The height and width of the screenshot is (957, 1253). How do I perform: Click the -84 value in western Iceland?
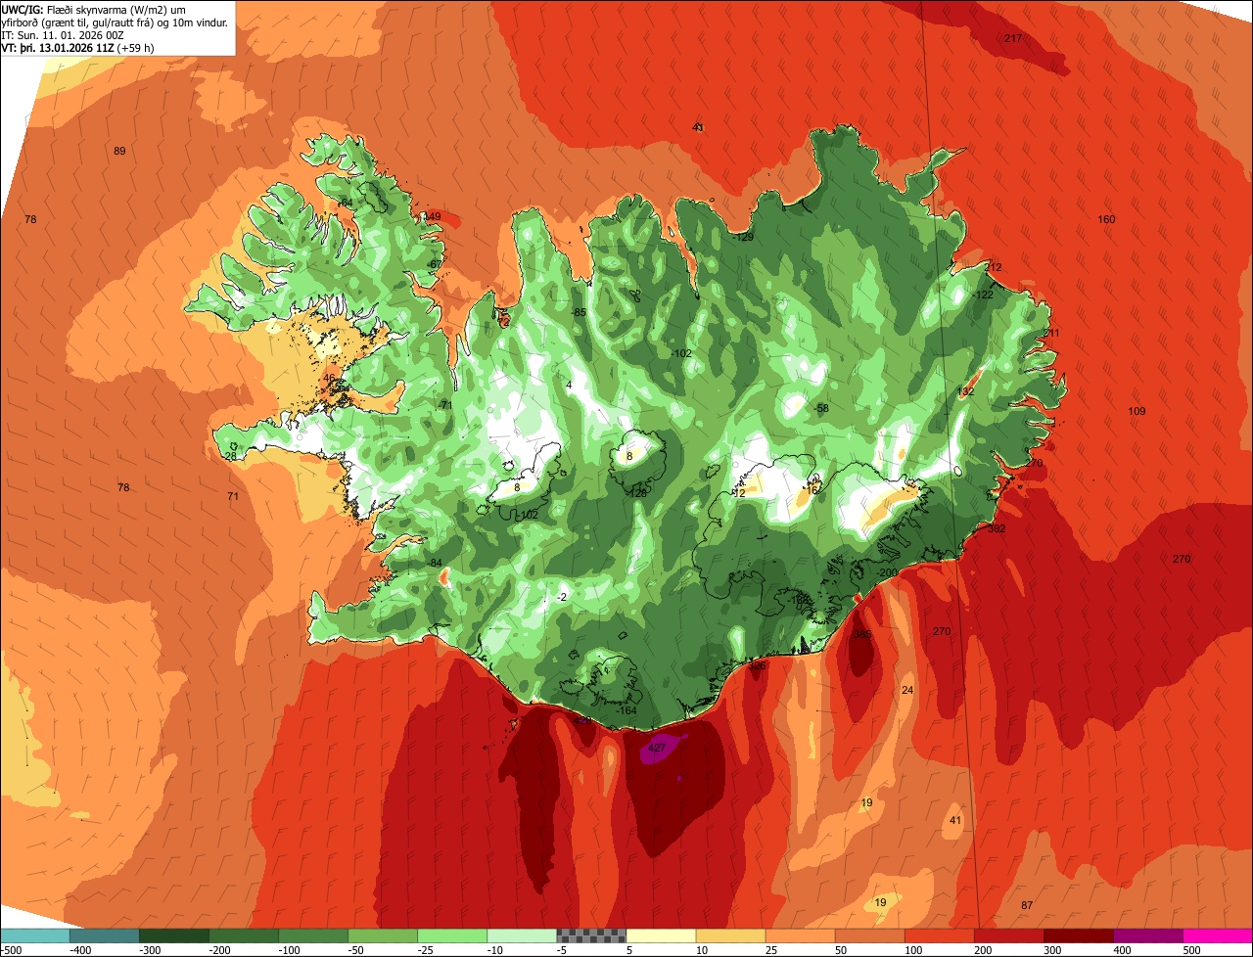click(436, 564)
